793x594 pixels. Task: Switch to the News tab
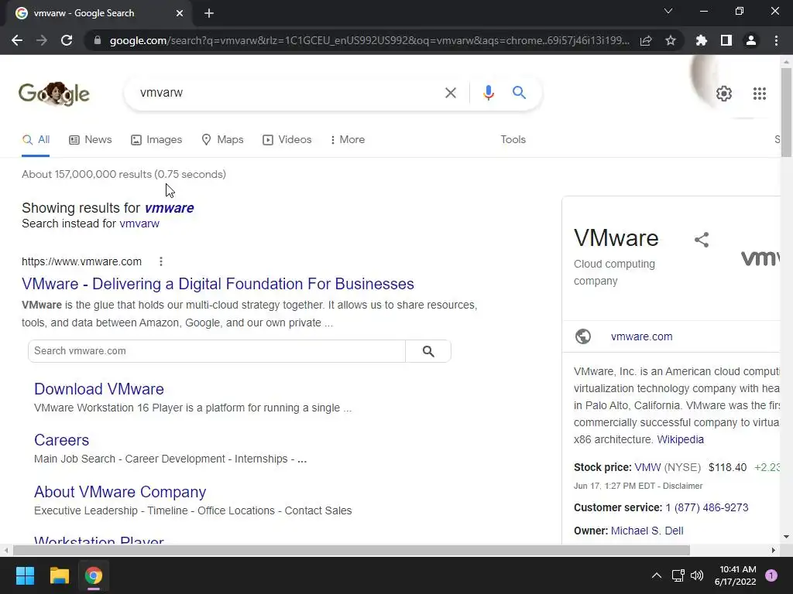click(91, 140)
